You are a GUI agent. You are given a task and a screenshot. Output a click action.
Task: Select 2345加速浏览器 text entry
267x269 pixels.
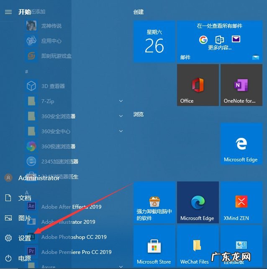tap(60, 161)
